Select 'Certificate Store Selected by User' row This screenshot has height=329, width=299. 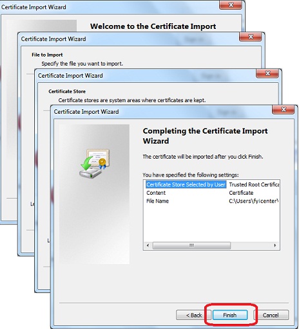pyautogui.click(x=186, y=184)
